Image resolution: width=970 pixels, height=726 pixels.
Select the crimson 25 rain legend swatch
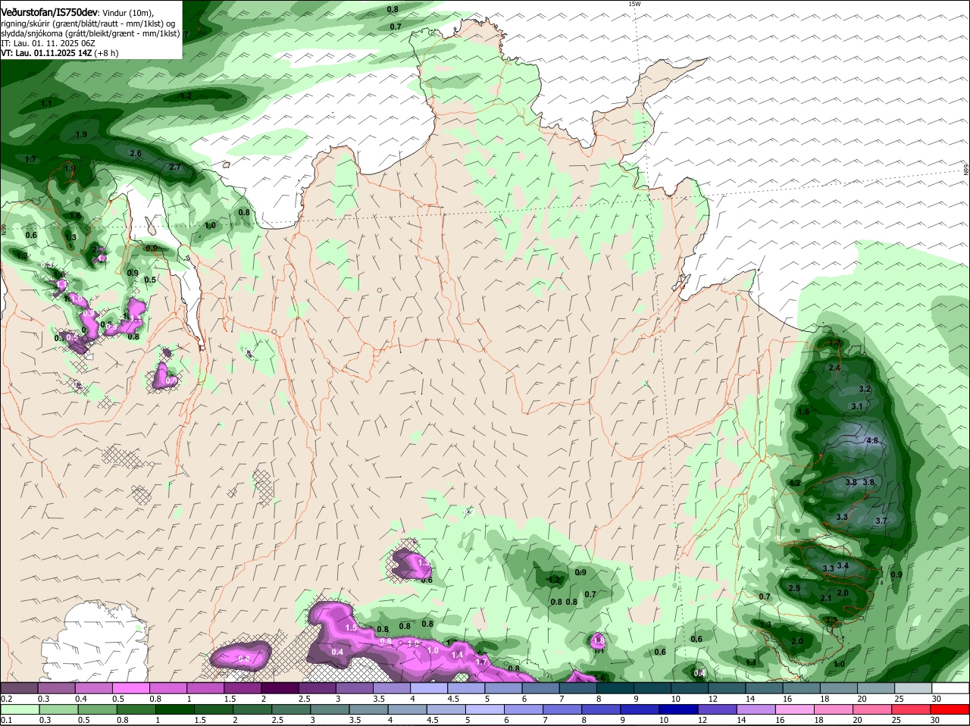pyautogui.click(x=912, y=709)
